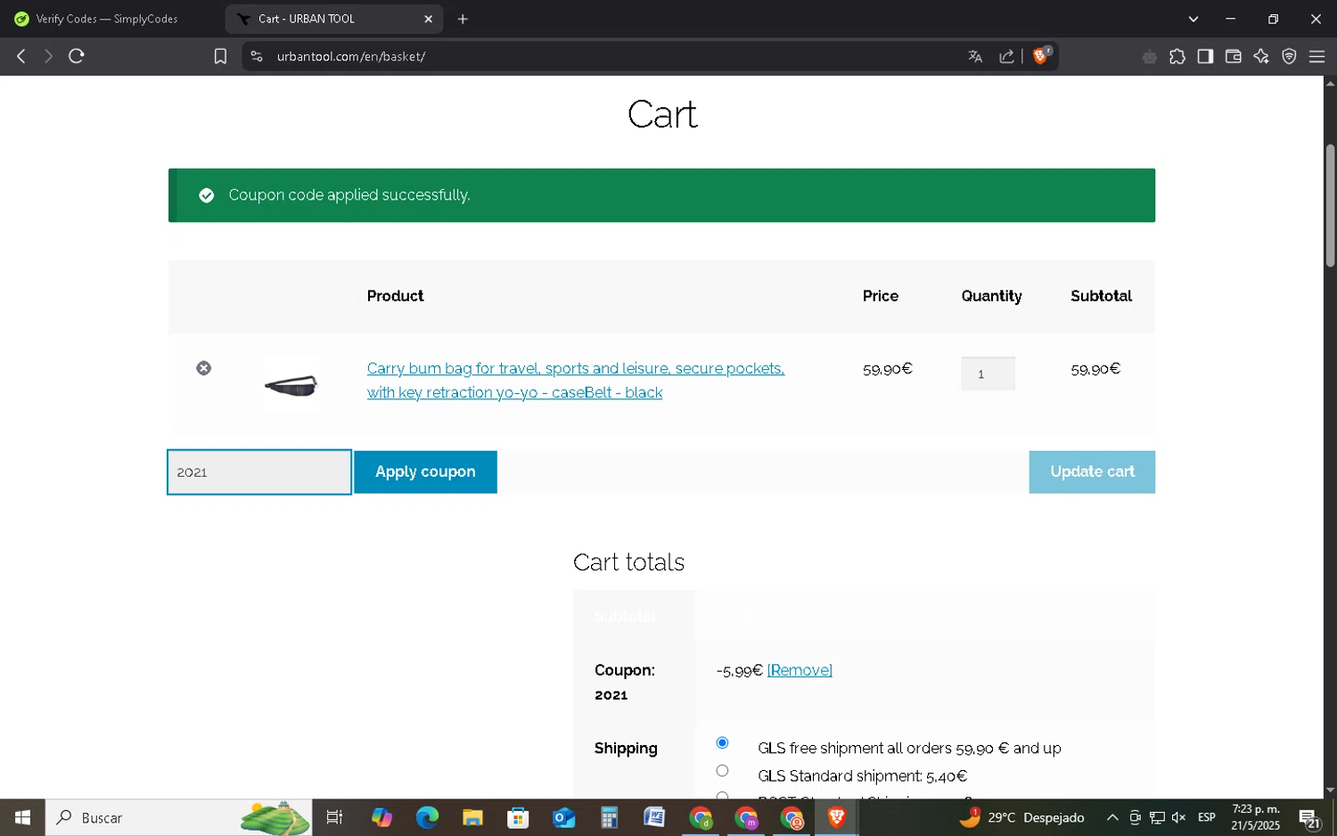
Task: Open the Carry bum bag product link
Action: click(x=576, y=381)
